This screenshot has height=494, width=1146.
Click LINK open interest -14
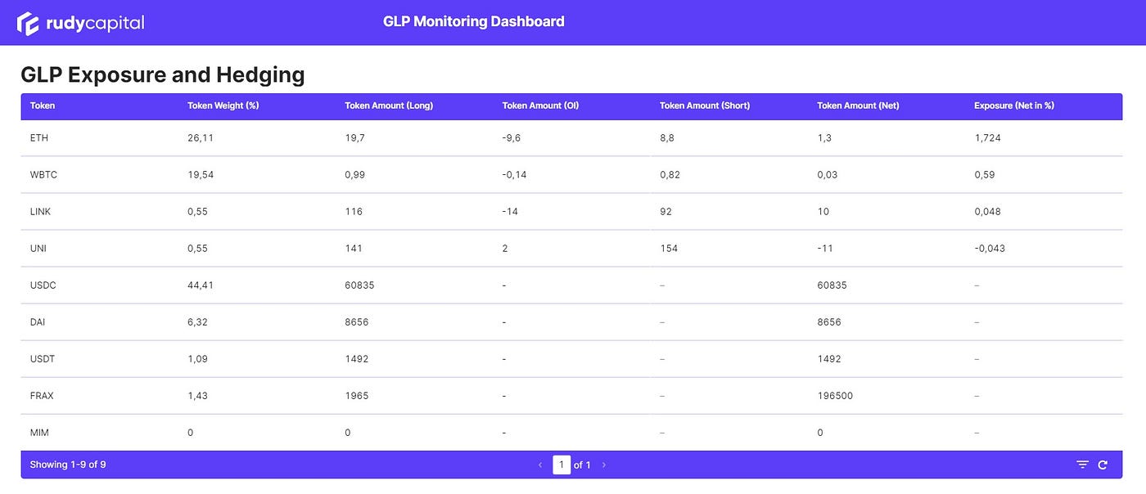pyautogui.click(x=510, y=212)
